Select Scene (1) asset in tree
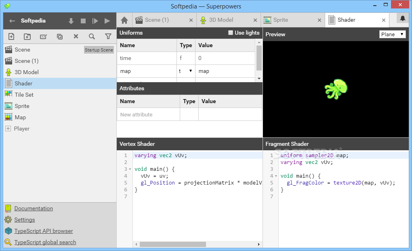Screen dimensions: 412x251 pyautogui.click(x=60, y=61)
